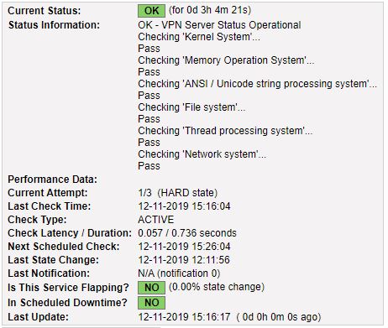Click the N/A (notification 0) value
This screenshot has height=328, width=388.
pyautogui.click(x=179, y=273)
